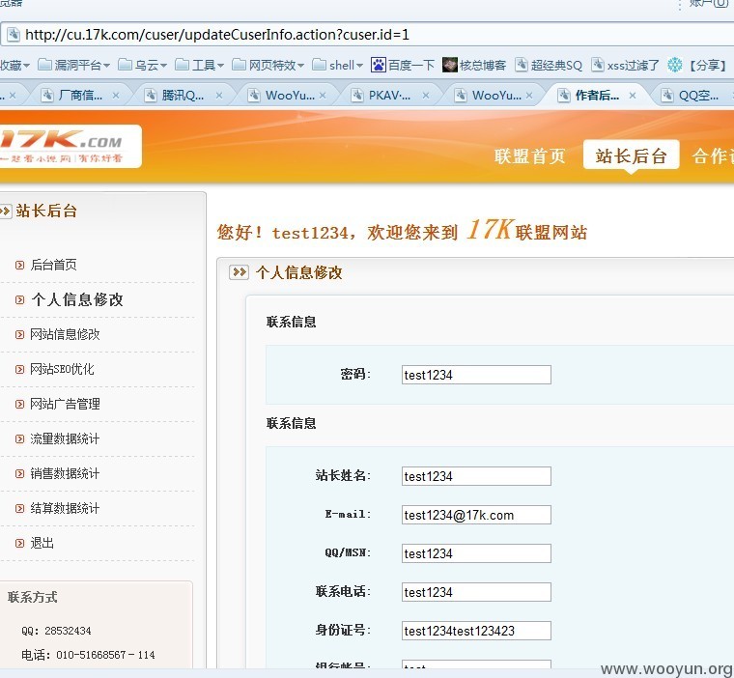Click the phone number 010-51668567-114

click(x=105, y=655)
